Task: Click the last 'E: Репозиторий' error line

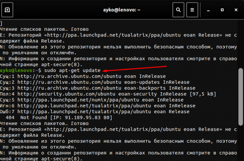Action: (118, 129)
